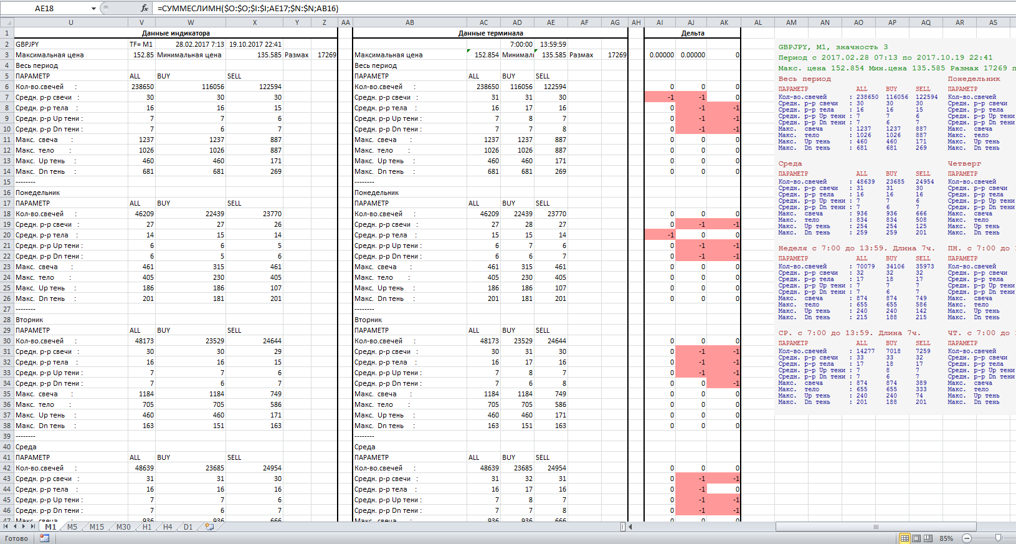
Task: Switch to the M1 sheet tab
Action: (50, 527)
